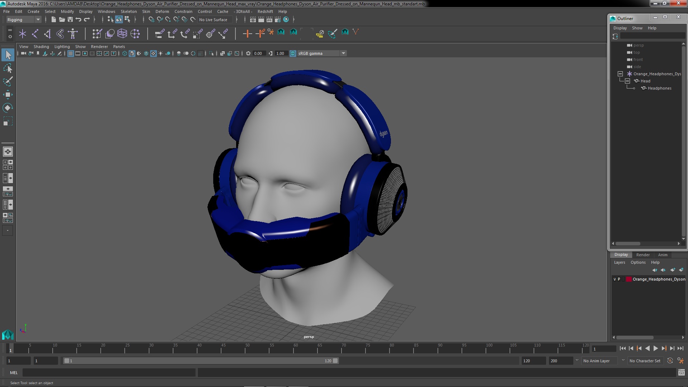
Task: Select Headphones in the Outliner
Action: click(659, 88)
